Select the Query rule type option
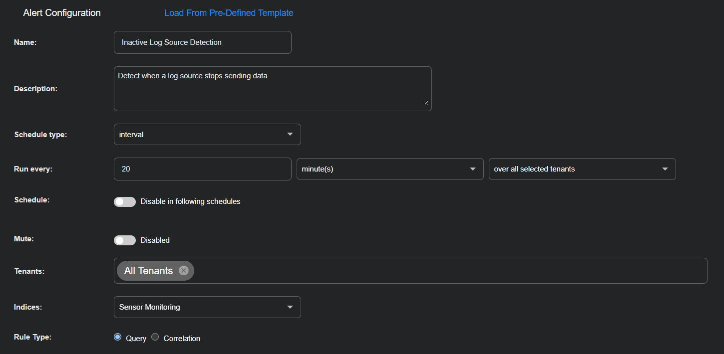Viewport: 724px width, 354px height. pyautogui.click(x=117, y=337)
